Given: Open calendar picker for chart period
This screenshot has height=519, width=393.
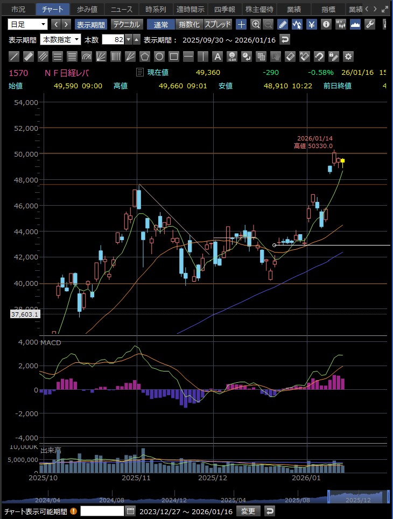Looking at the screenshot, I should (130, 511).
